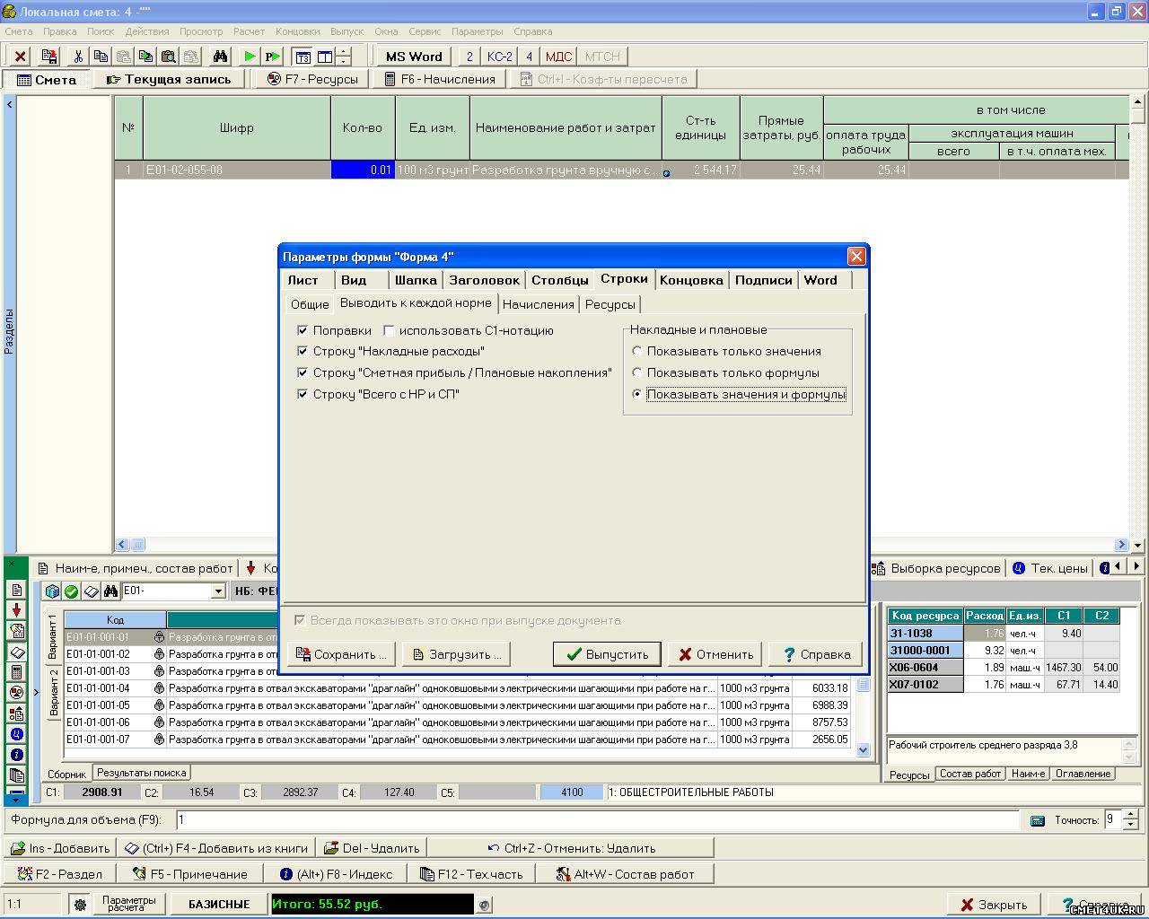Click the horizontal scrollbar under estimate table

[x=620, y=544]
